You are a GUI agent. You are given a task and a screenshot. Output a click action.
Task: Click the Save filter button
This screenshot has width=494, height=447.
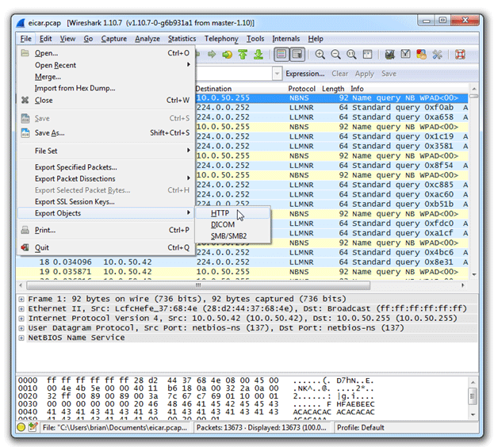(x=389, y=74)
